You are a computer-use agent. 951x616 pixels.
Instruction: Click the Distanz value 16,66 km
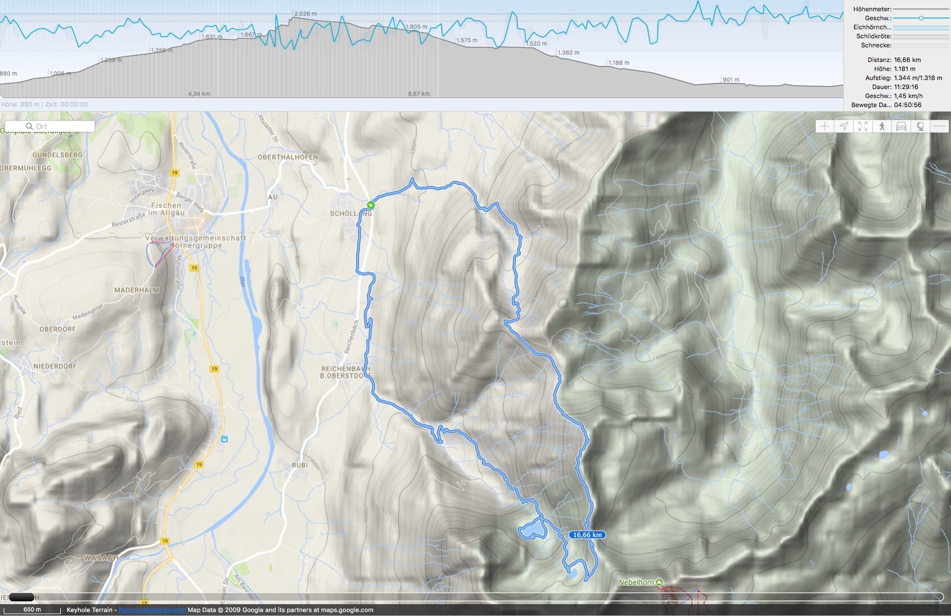click(x=908, y=60)
